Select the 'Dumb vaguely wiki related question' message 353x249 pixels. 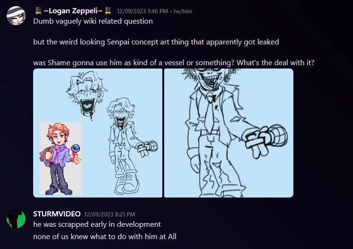click(93, 21)
